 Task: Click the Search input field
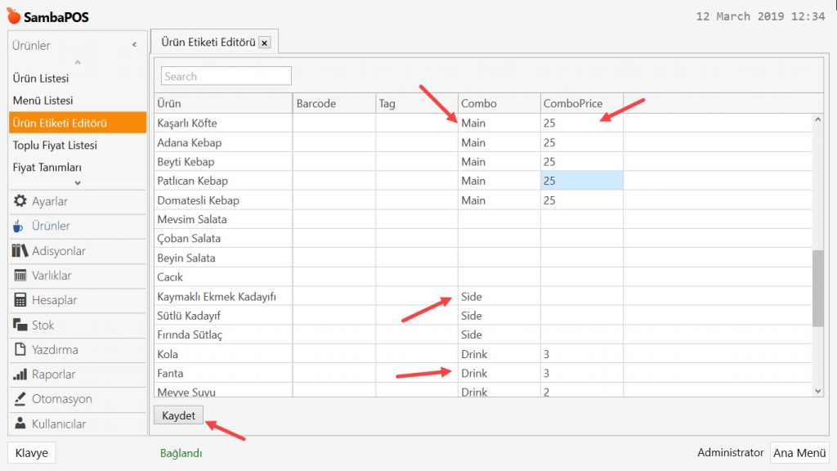(226, 76)
